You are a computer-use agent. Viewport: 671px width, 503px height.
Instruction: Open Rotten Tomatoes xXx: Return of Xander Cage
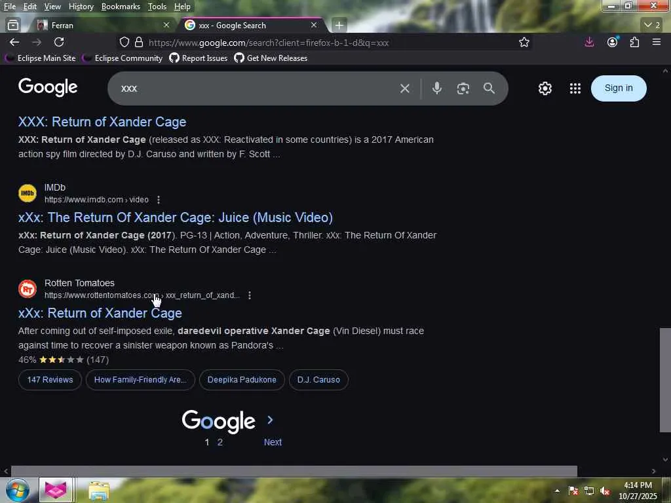[100, 313]
